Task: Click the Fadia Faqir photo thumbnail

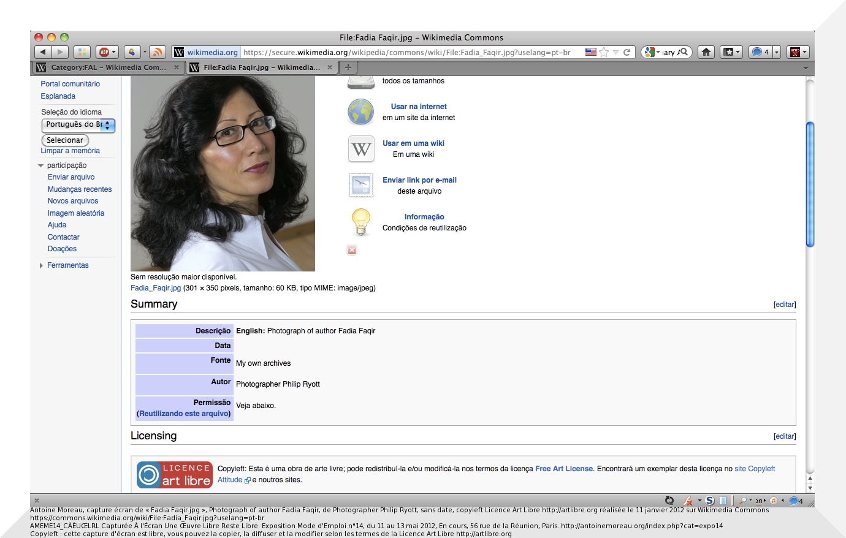Action: point(223,173)
